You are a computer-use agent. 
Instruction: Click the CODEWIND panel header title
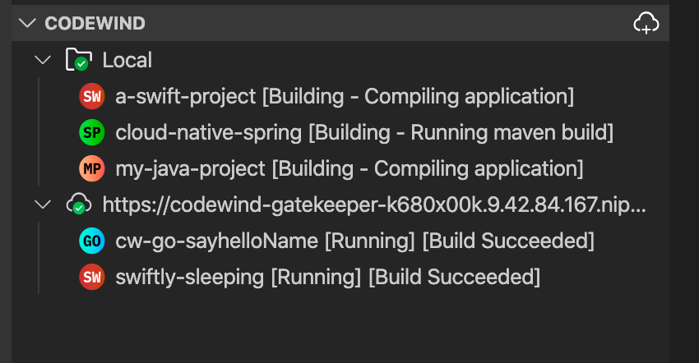coord(95,23)
